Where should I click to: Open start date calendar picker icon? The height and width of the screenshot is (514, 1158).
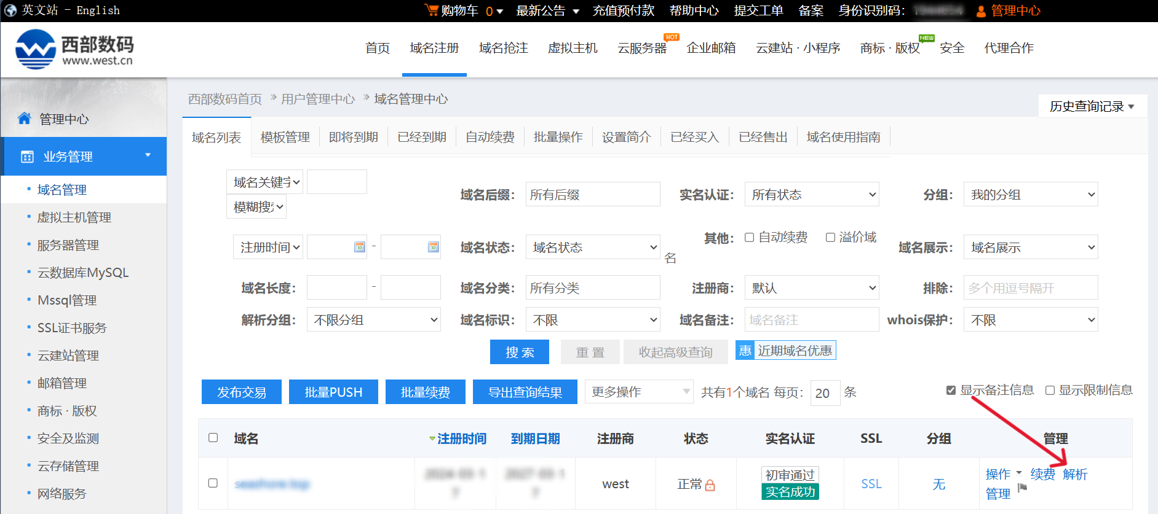[360, 247]
